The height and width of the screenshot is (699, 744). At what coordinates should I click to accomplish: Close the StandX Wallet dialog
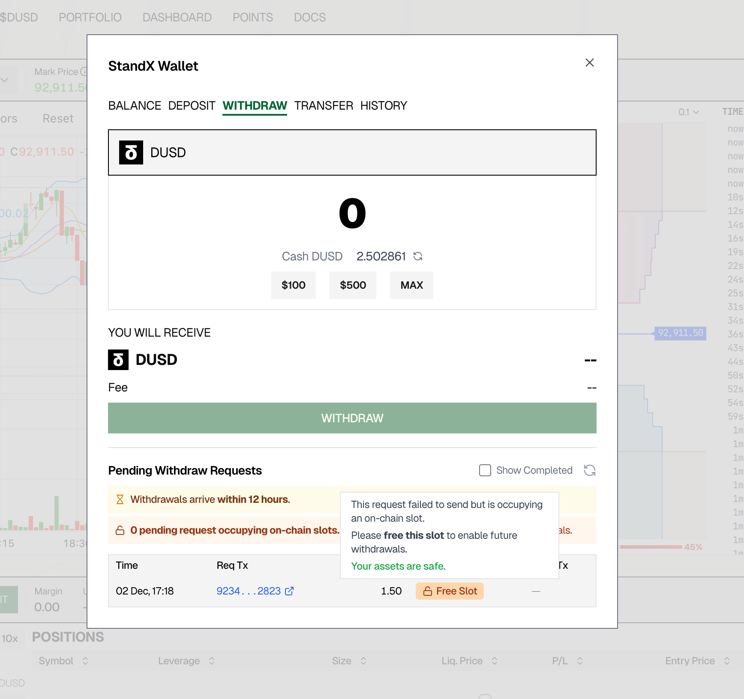click(x=589, y=63)
